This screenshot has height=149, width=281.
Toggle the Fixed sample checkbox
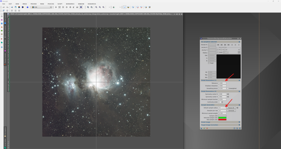(x=209, y=63)
